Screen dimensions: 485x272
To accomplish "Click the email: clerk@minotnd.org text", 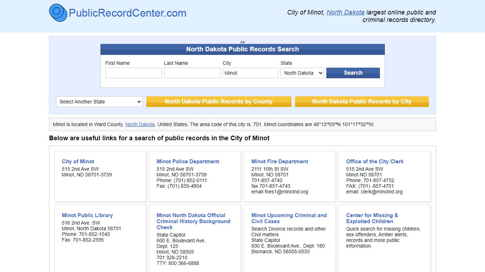I will point(375,192).
